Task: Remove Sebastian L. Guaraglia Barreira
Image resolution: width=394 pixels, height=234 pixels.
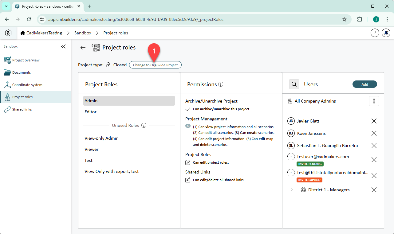Action: 374,146
